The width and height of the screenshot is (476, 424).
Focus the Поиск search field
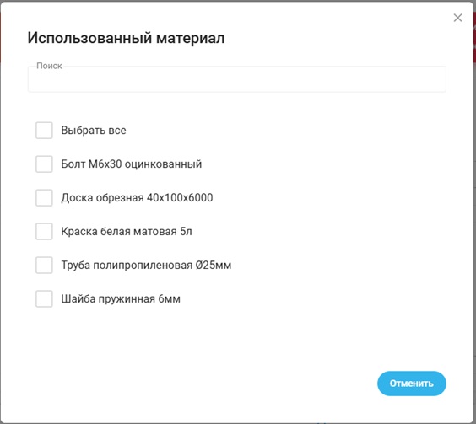237,79
